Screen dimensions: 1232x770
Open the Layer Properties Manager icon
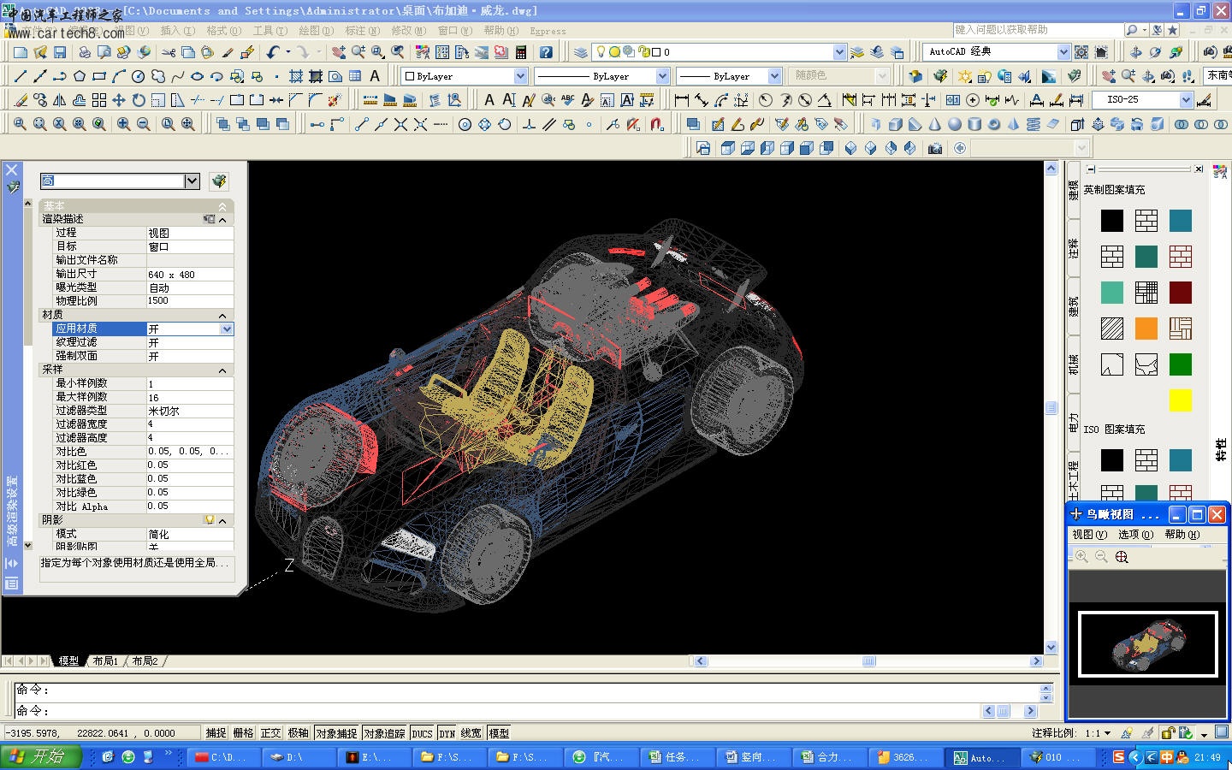point(581,52)
